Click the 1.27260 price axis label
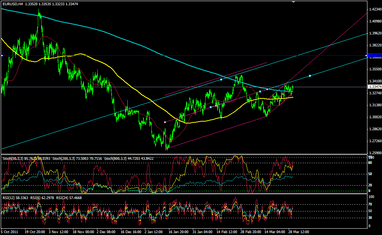Viewport: 382px width, 235px height. pyautogui.click(x=375, y=141)
